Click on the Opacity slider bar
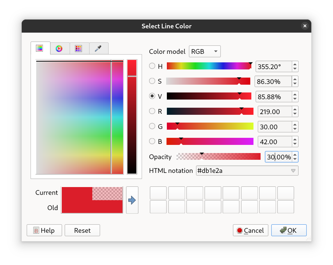 (x=218, y=157)
